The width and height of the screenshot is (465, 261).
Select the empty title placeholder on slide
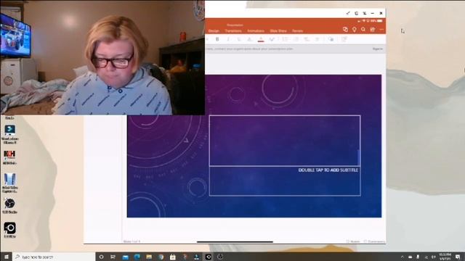[x=285, y=141]
